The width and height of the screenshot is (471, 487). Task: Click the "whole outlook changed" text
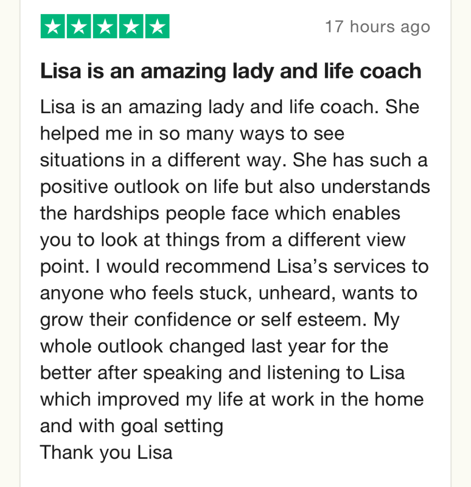(x=142, y=346)
